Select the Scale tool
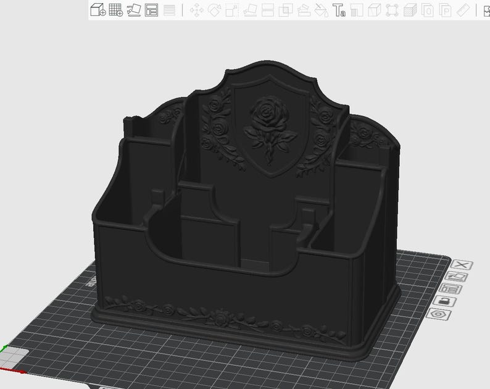Screen dimensions: 490x389 click(x=232, y=10)
